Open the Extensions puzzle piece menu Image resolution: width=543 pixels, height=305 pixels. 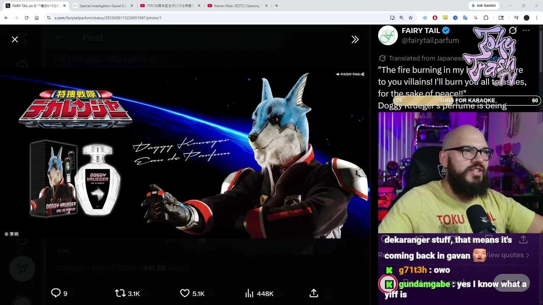pyautogui.click(x=486, y=18)
